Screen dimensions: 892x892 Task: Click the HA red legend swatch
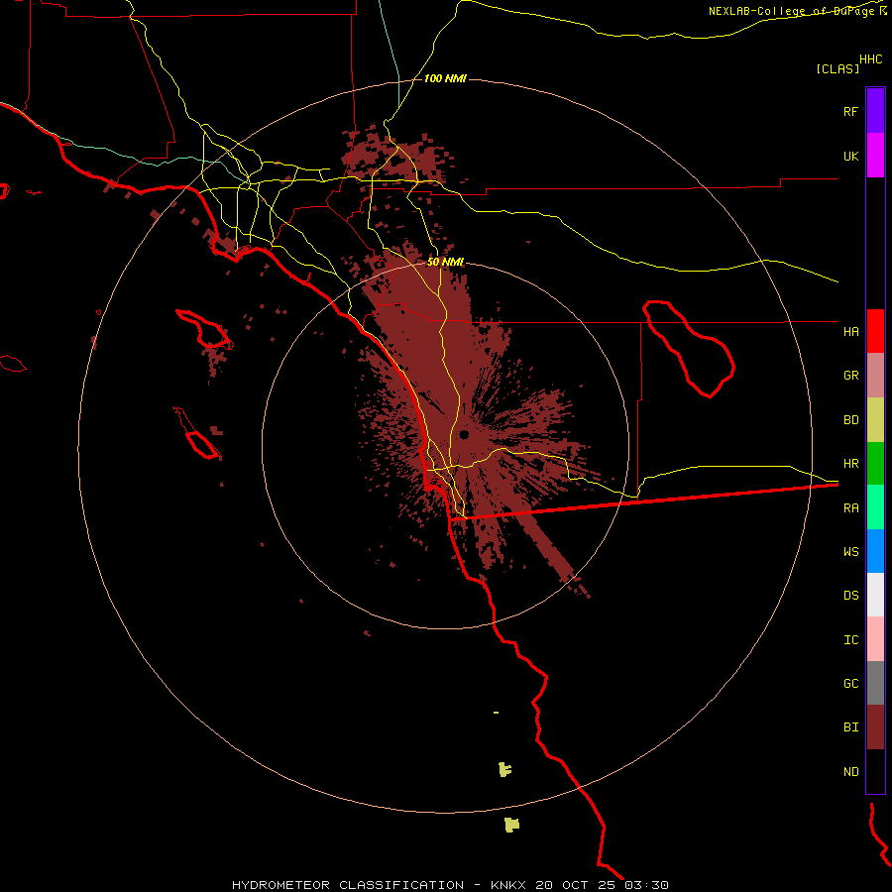pos(875,331)
